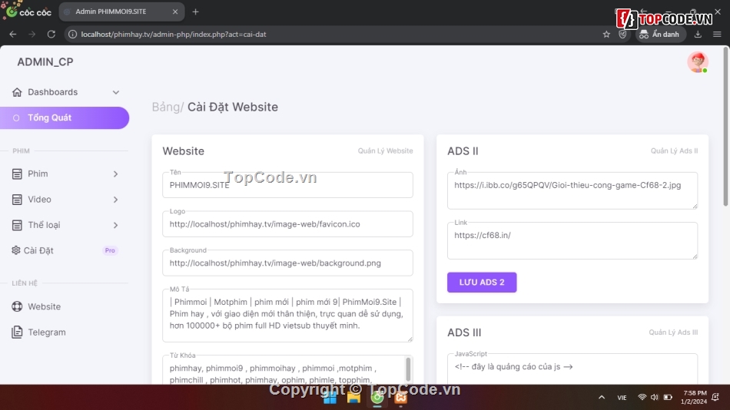Save with the LƯU ADS 2 button
This screenshot has width=730, height=410.
click(482, 283)
